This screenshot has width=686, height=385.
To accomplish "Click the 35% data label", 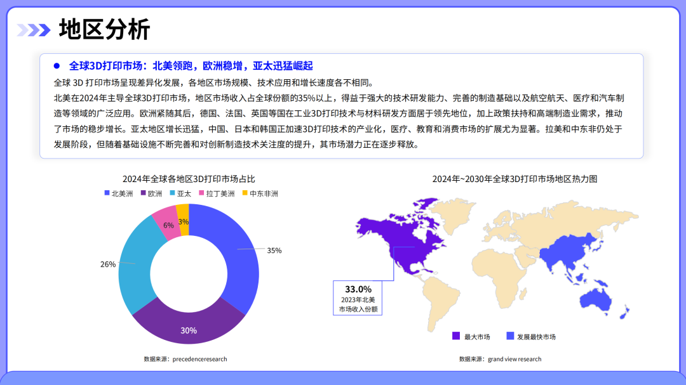I will coord(274,251).
